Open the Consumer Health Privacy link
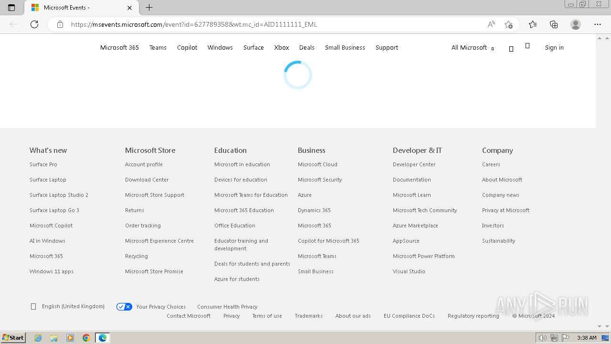Screen dimensions: 611x344 (x=227, y=307)
